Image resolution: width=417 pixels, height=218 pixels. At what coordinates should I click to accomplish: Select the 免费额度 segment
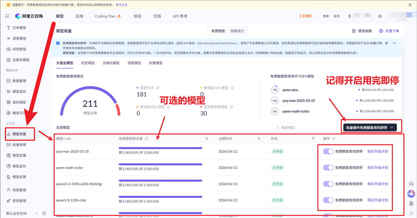click(218, 31)
